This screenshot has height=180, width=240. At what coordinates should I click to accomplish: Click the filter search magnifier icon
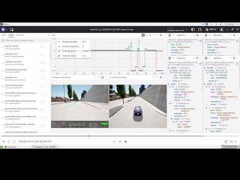(x=3, y=40)
